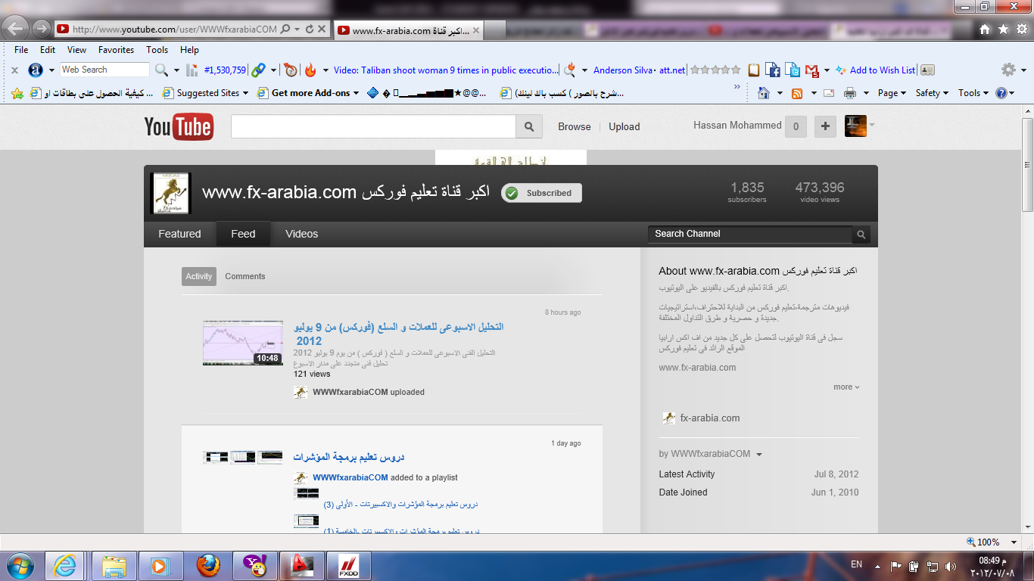The width and height of the screenshot is (1034, 581).
Task: Click the printer icon in the command bar
Action: pyautogui.click(x=850, y=93)
